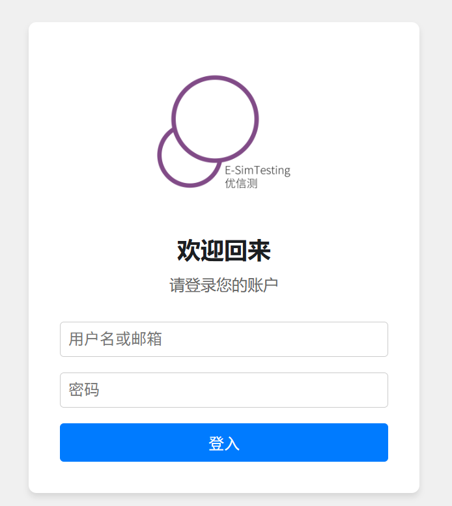
Task: Click the large purple circle in the logo
Action: click(215, 119)
